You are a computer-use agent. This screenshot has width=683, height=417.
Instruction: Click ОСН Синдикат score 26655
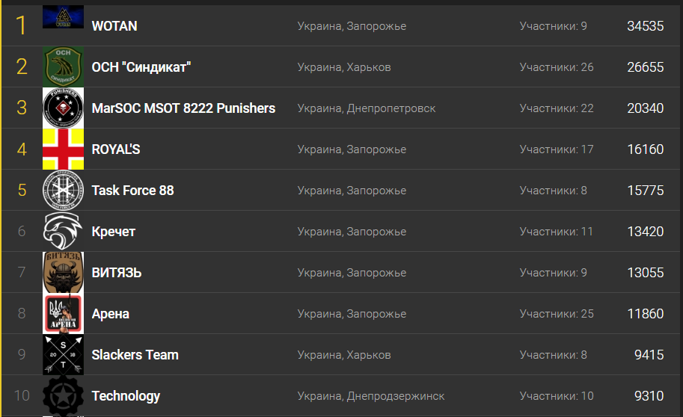(x=645, y=67)
